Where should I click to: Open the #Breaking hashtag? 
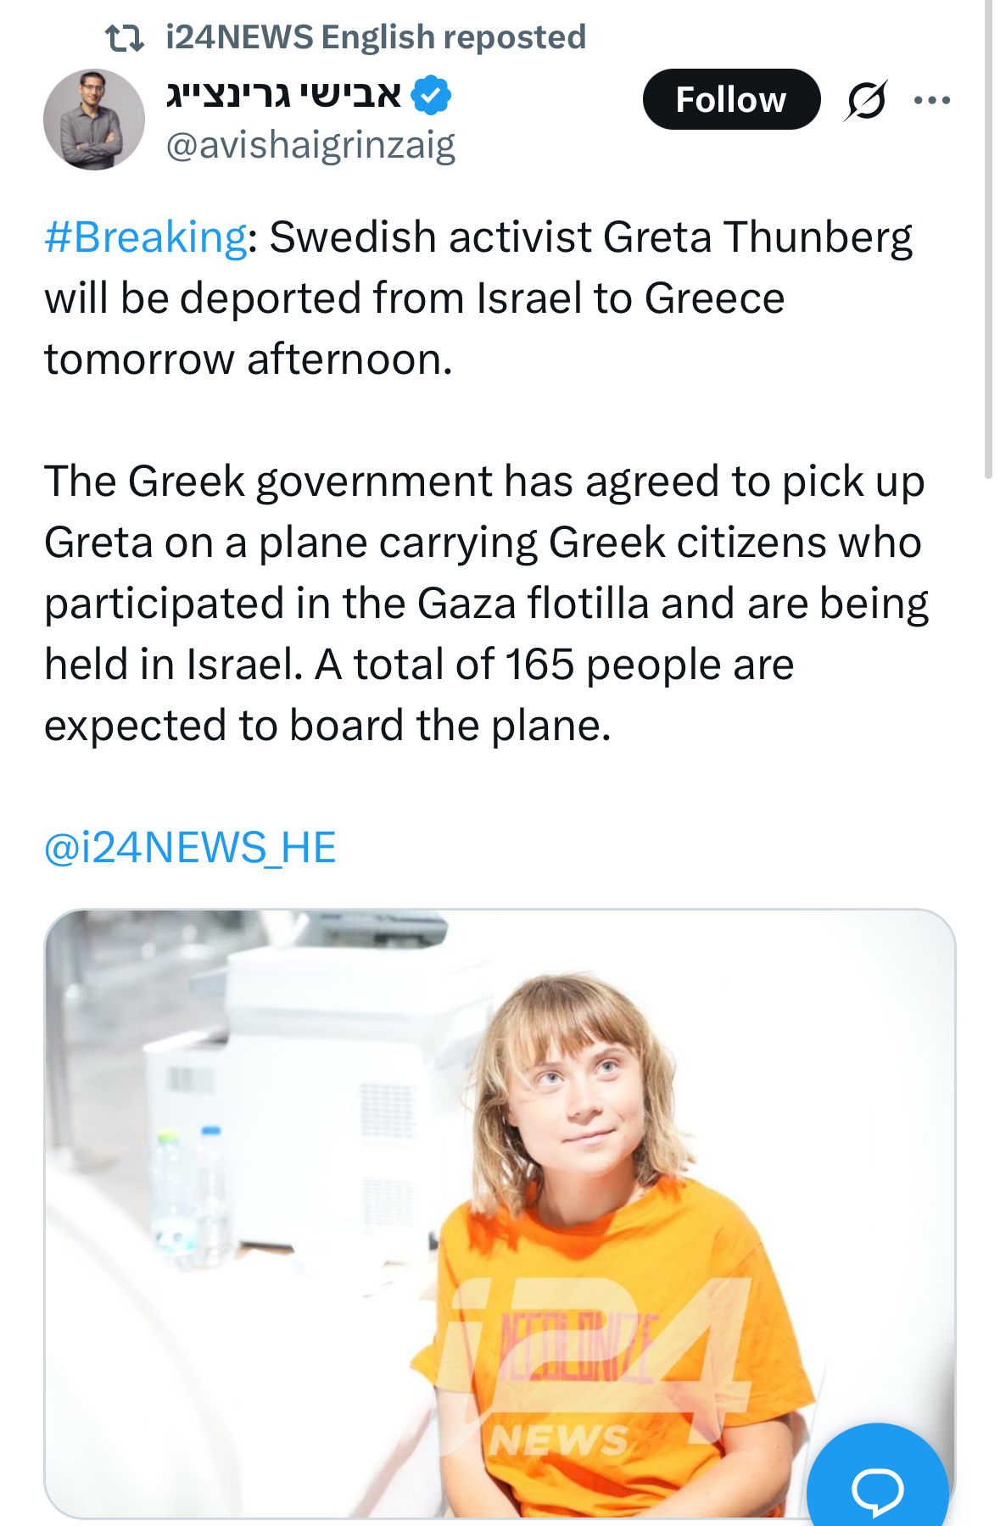(146, 237)
